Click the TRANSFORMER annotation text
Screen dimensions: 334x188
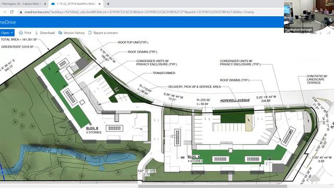pyautogui.click(x=164, y=73)
